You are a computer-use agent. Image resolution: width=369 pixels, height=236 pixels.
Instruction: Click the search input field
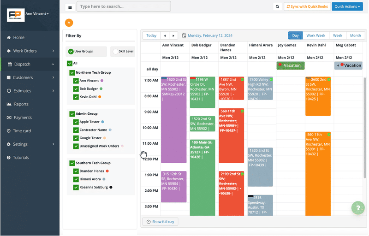click(x=124, y=6)
